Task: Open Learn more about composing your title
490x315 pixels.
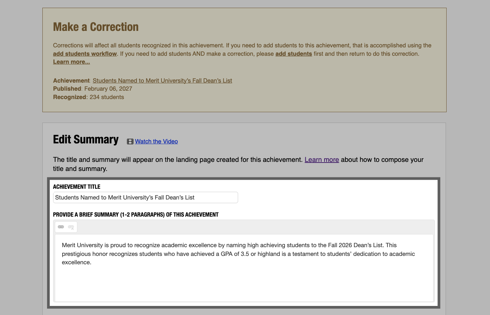Action: (x=322, y=160)
